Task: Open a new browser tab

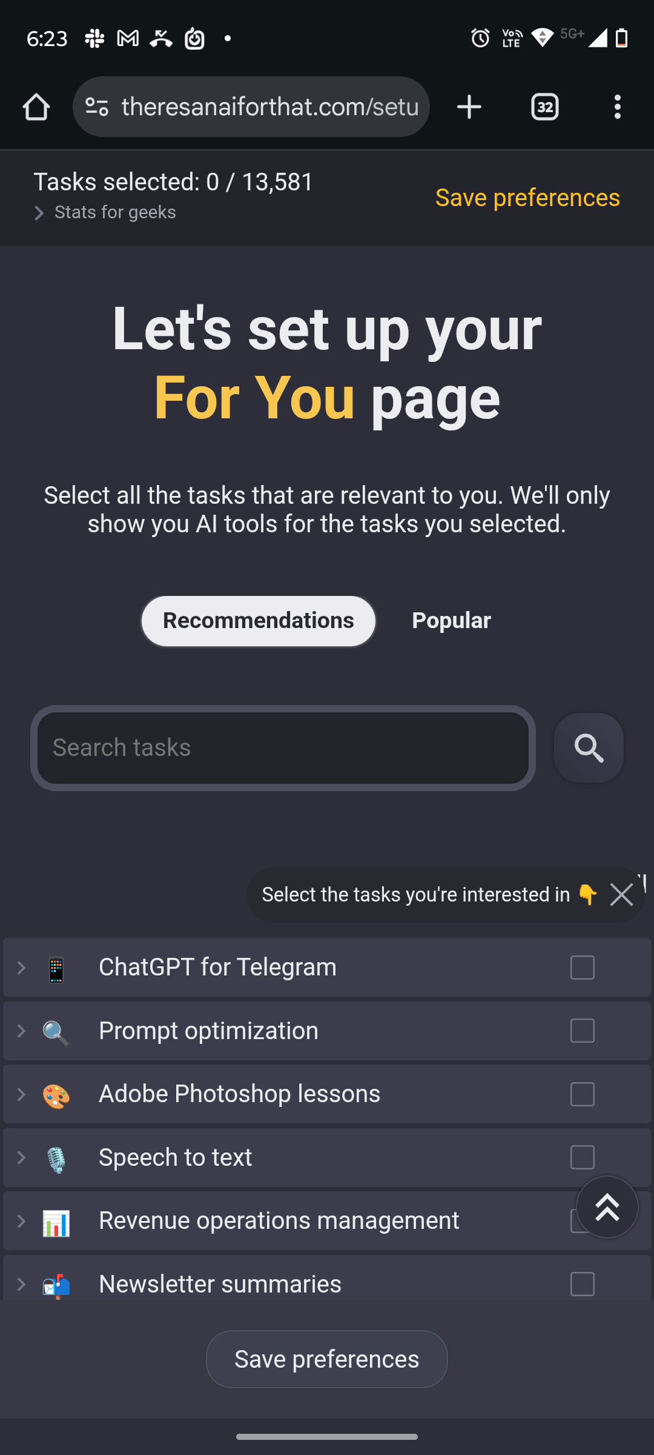Action: click(x=469, y=107)
